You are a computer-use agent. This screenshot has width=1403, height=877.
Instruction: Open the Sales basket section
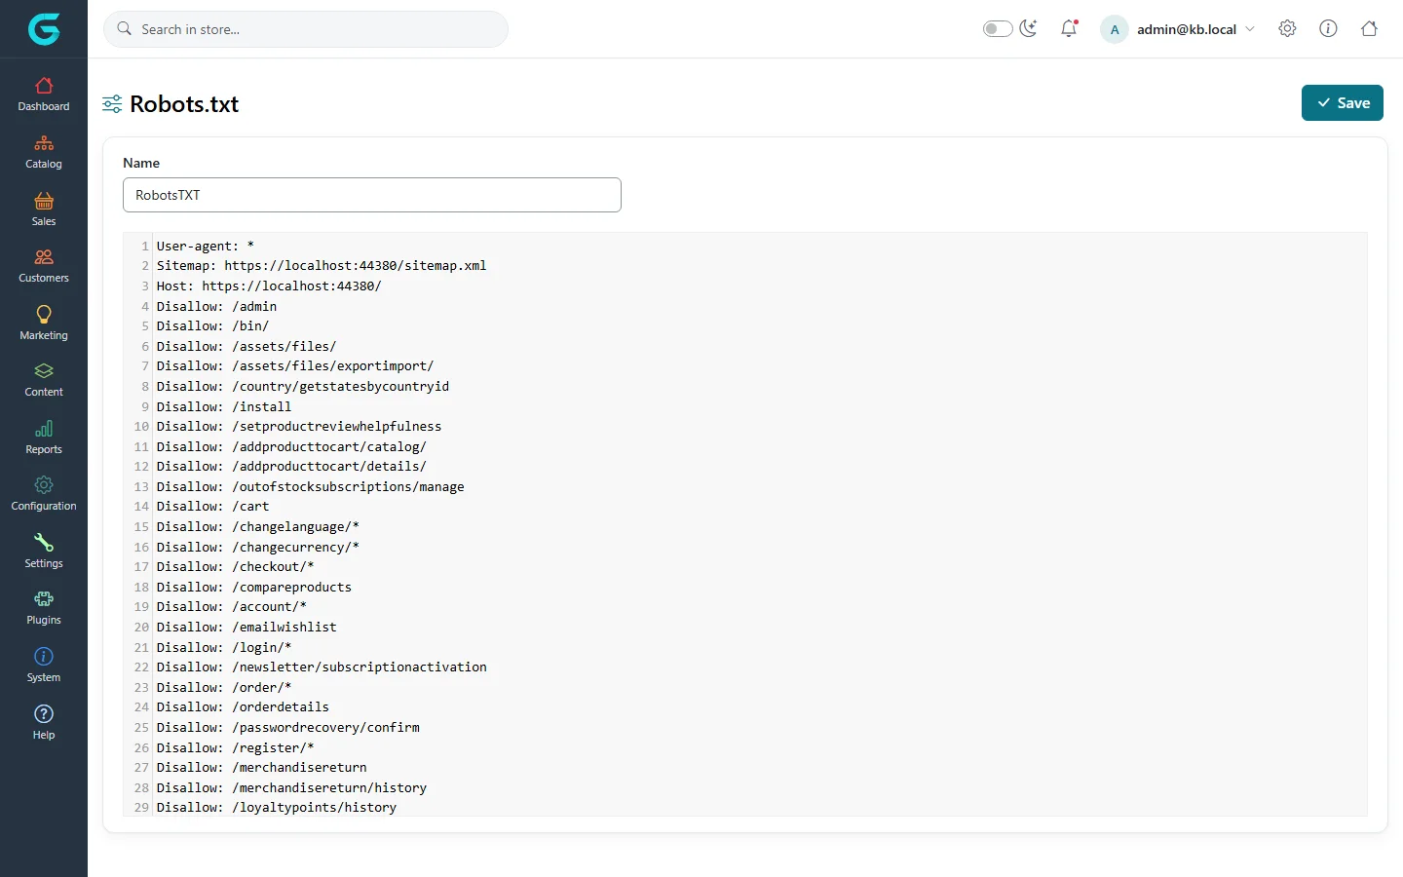(44, 210)
